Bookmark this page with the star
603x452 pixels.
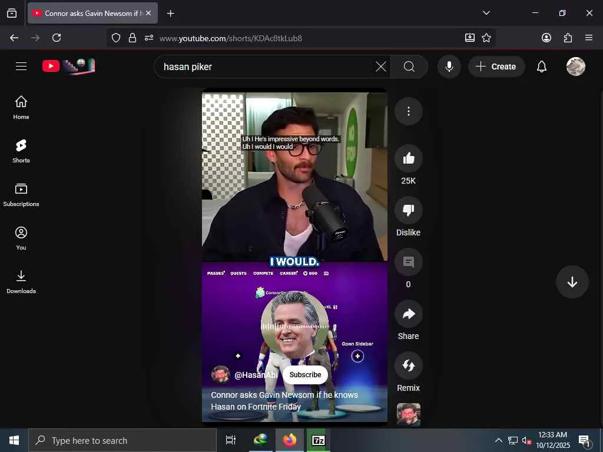pyautogui.click(x=486, y=38)
